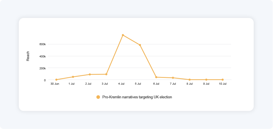Click the 4 Jul x-axis label
This screenshot has width=273, height=129.
point(121,84)
